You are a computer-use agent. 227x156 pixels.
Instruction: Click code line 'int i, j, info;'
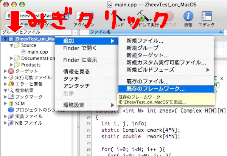pos(124,124)
